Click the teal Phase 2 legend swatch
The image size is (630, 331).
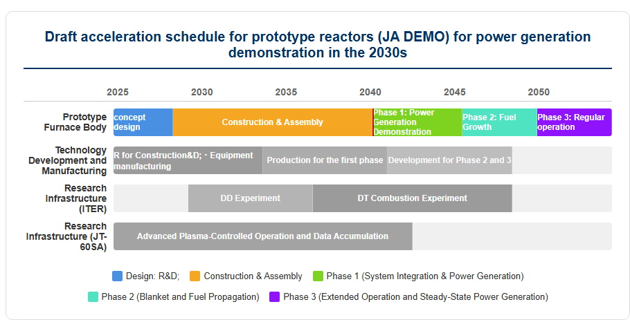[93, 297]
